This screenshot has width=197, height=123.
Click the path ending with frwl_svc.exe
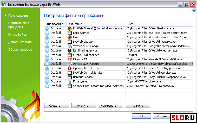(150, 28)
